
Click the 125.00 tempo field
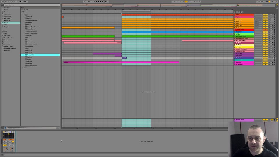(7, 1)
